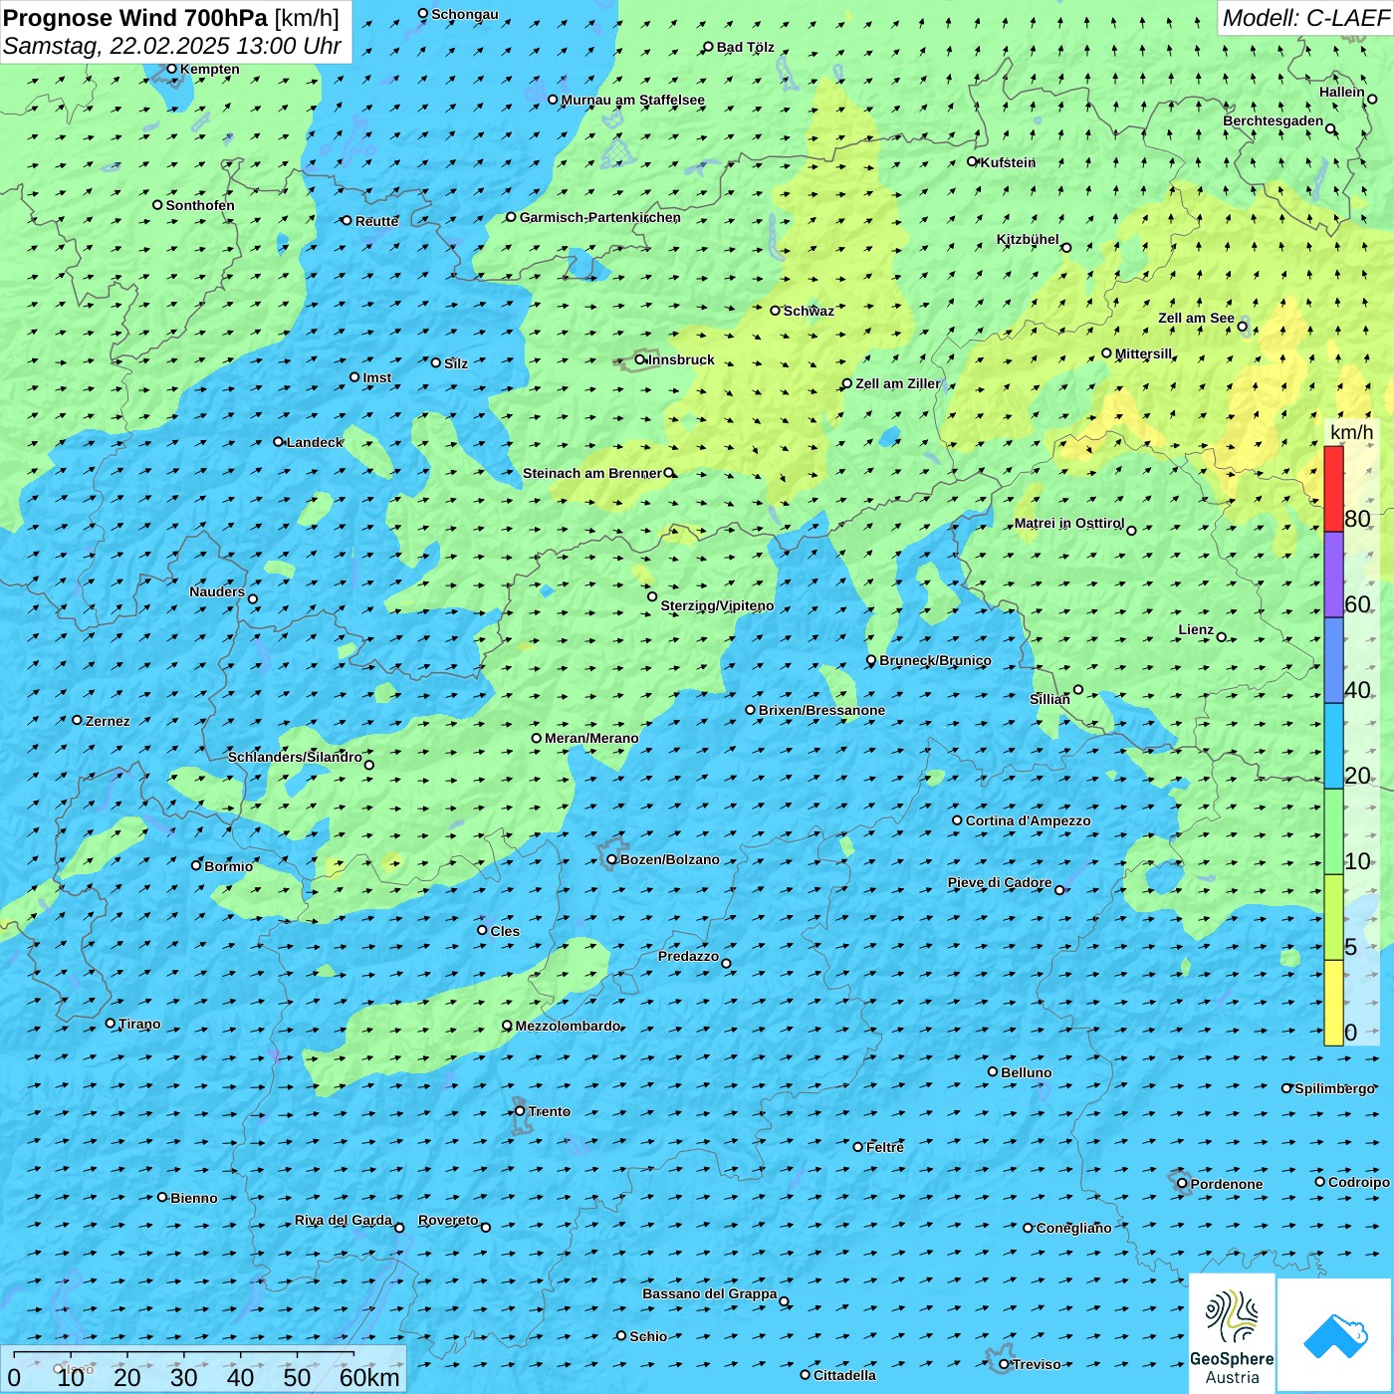Click the GeoSphere Austria logo
Image resolution: width=1394 pixels, height=1394 pixels.
pos(1232,1334)
